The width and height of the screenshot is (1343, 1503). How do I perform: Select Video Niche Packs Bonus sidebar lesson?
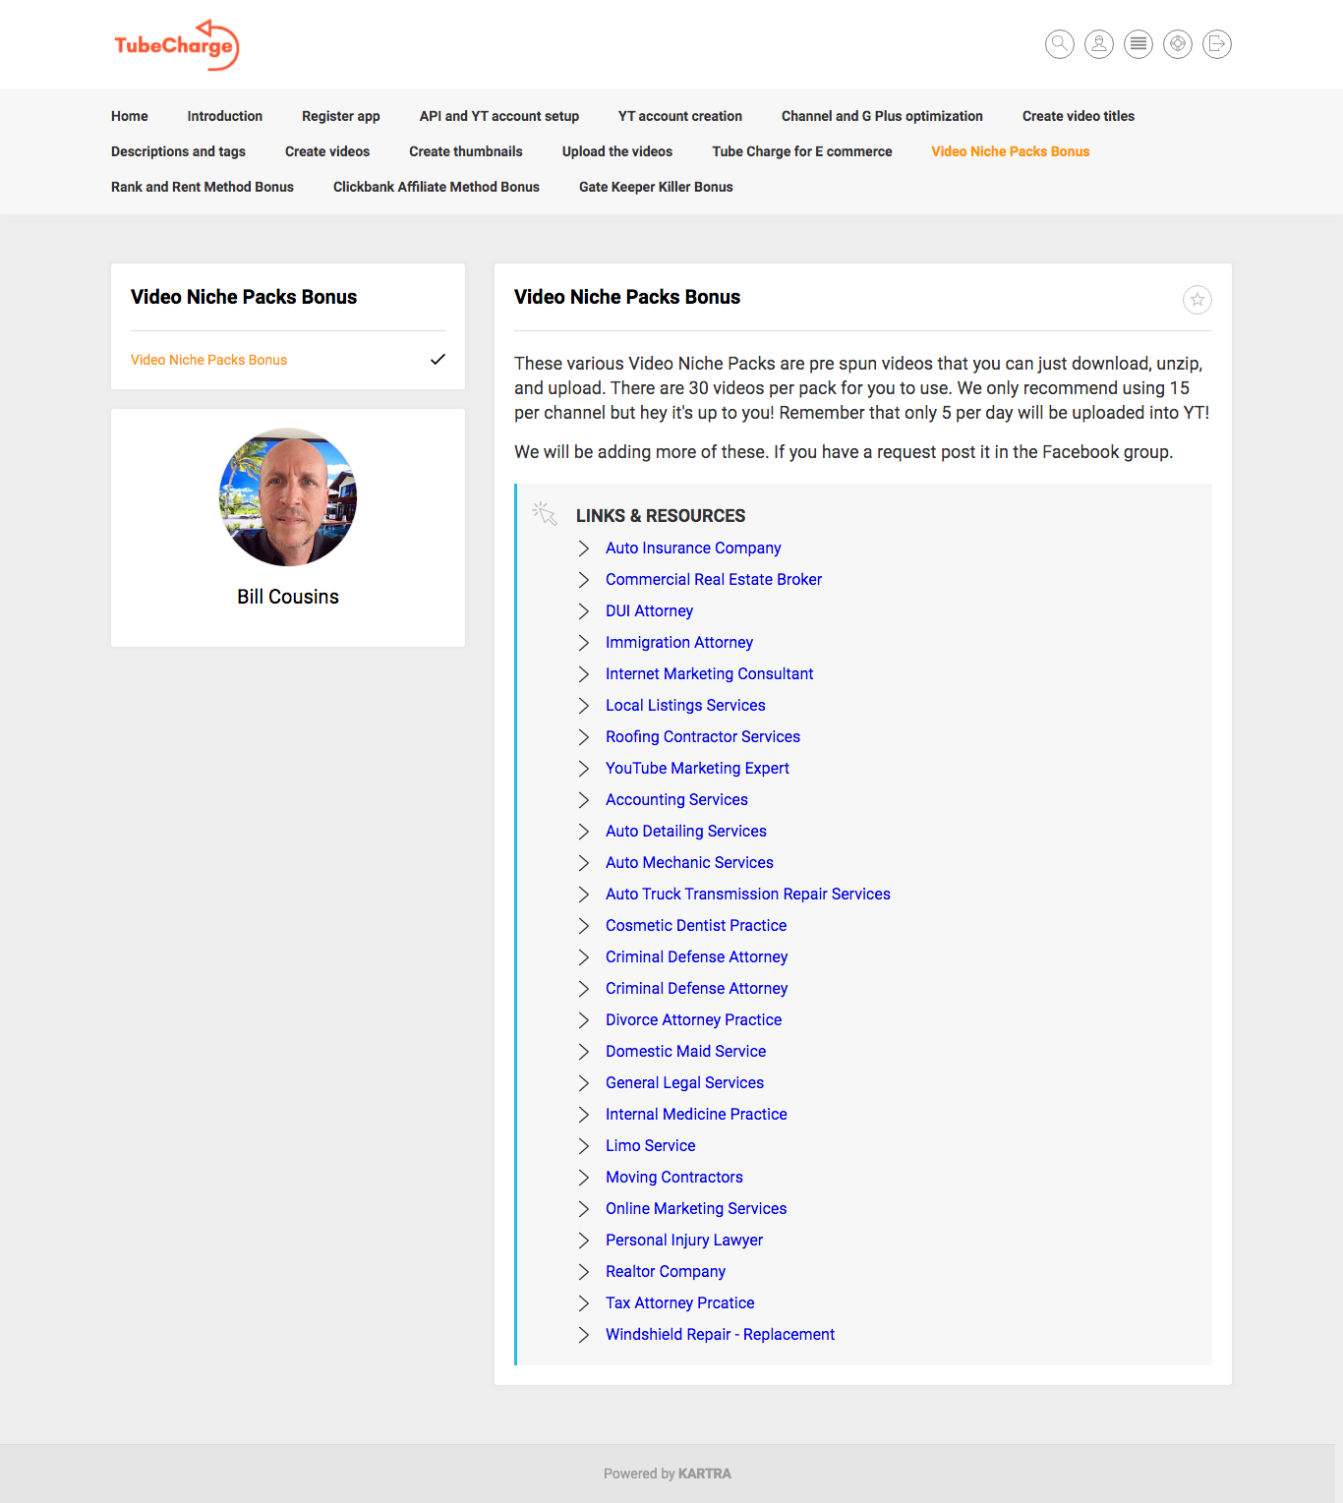tap(208, 360)
